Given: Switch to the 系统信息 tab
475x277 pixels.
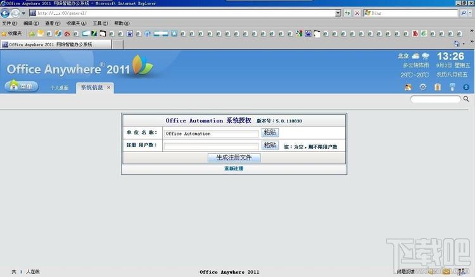Looking at the screenshot, I should 92,87.
